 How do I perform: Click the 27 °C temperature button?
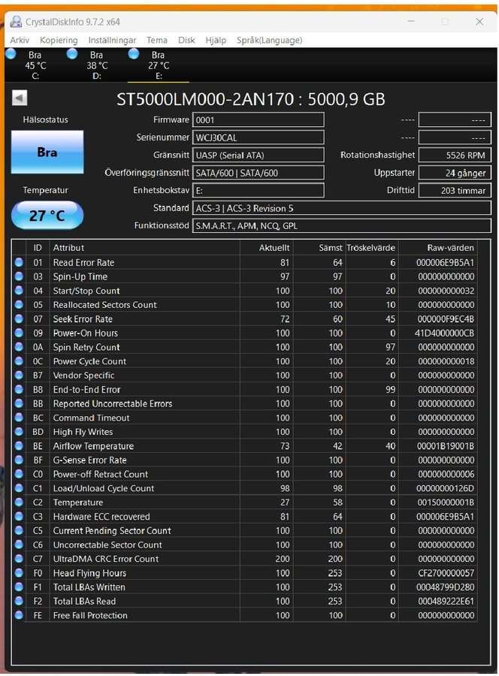(x=47, y=215)
